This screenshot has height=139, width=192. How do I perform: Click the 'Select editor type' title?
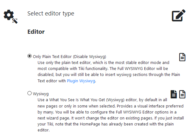(x=51, y=14)
